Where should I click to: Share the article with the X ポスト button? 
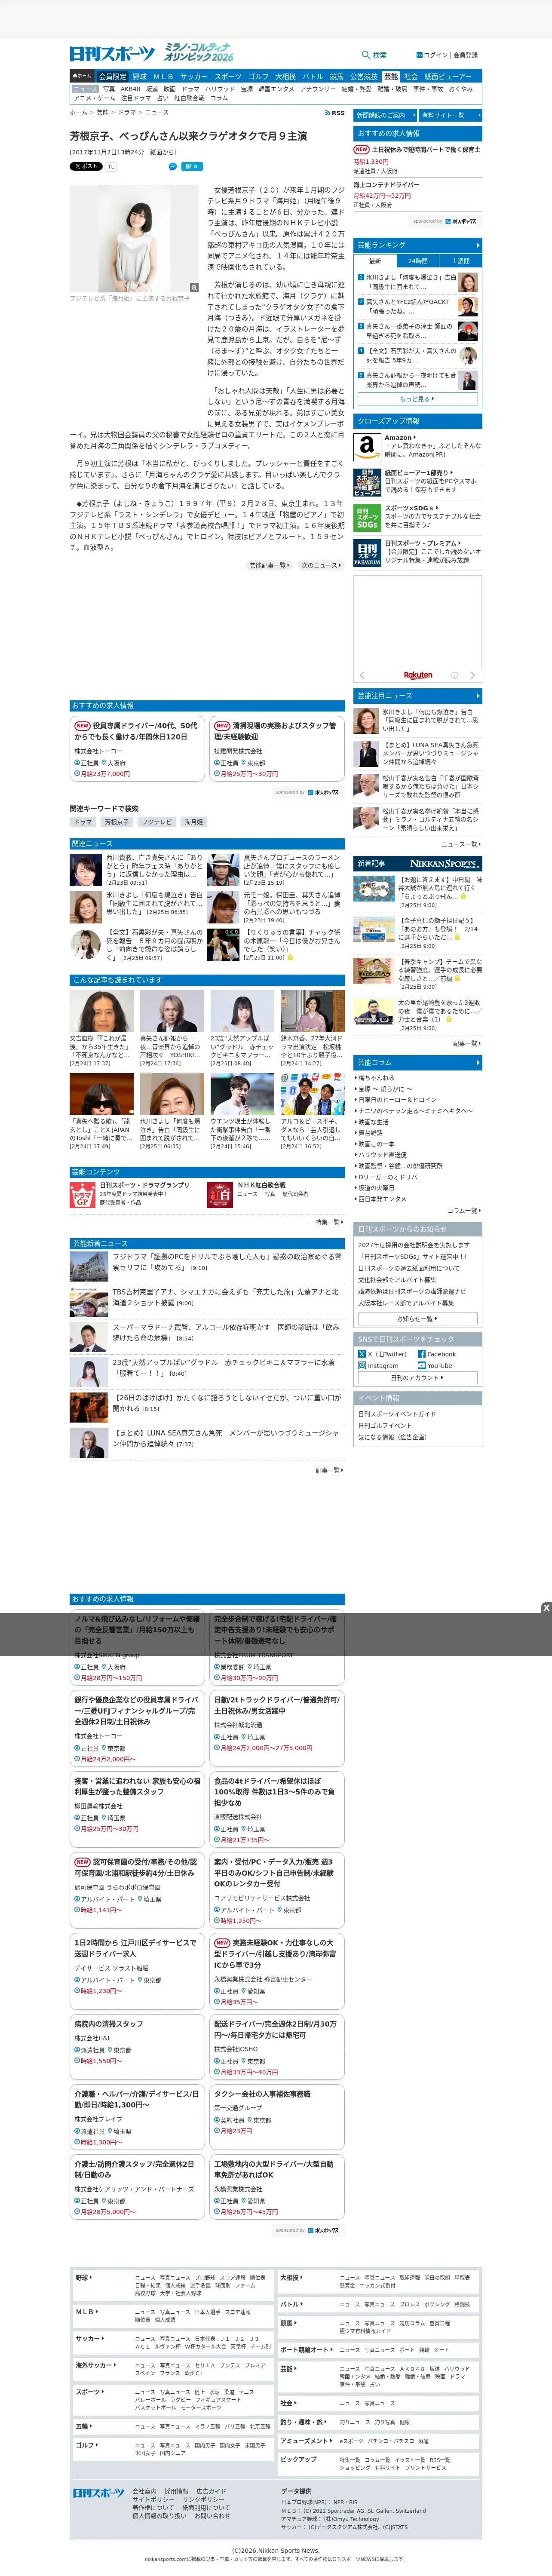coord(86,166)
